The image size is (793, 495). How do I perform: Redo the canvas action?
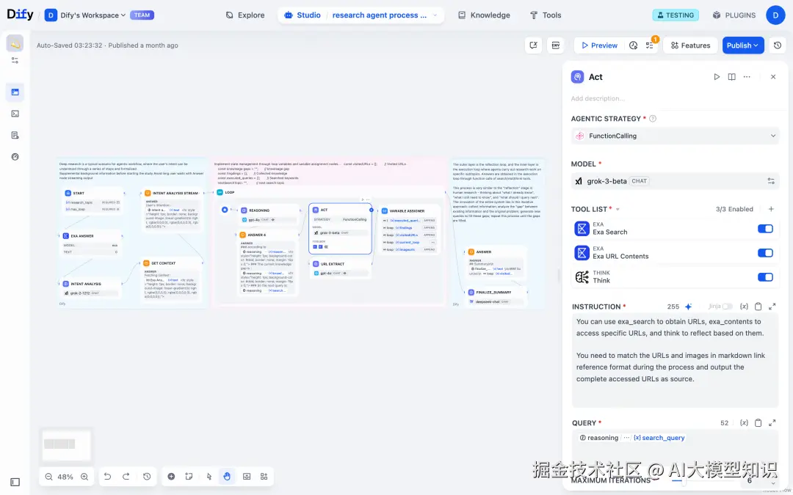(x=126, y=477)
